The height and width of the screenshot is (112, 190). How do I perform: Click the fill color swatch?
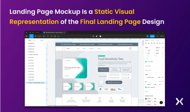point(146,84)
